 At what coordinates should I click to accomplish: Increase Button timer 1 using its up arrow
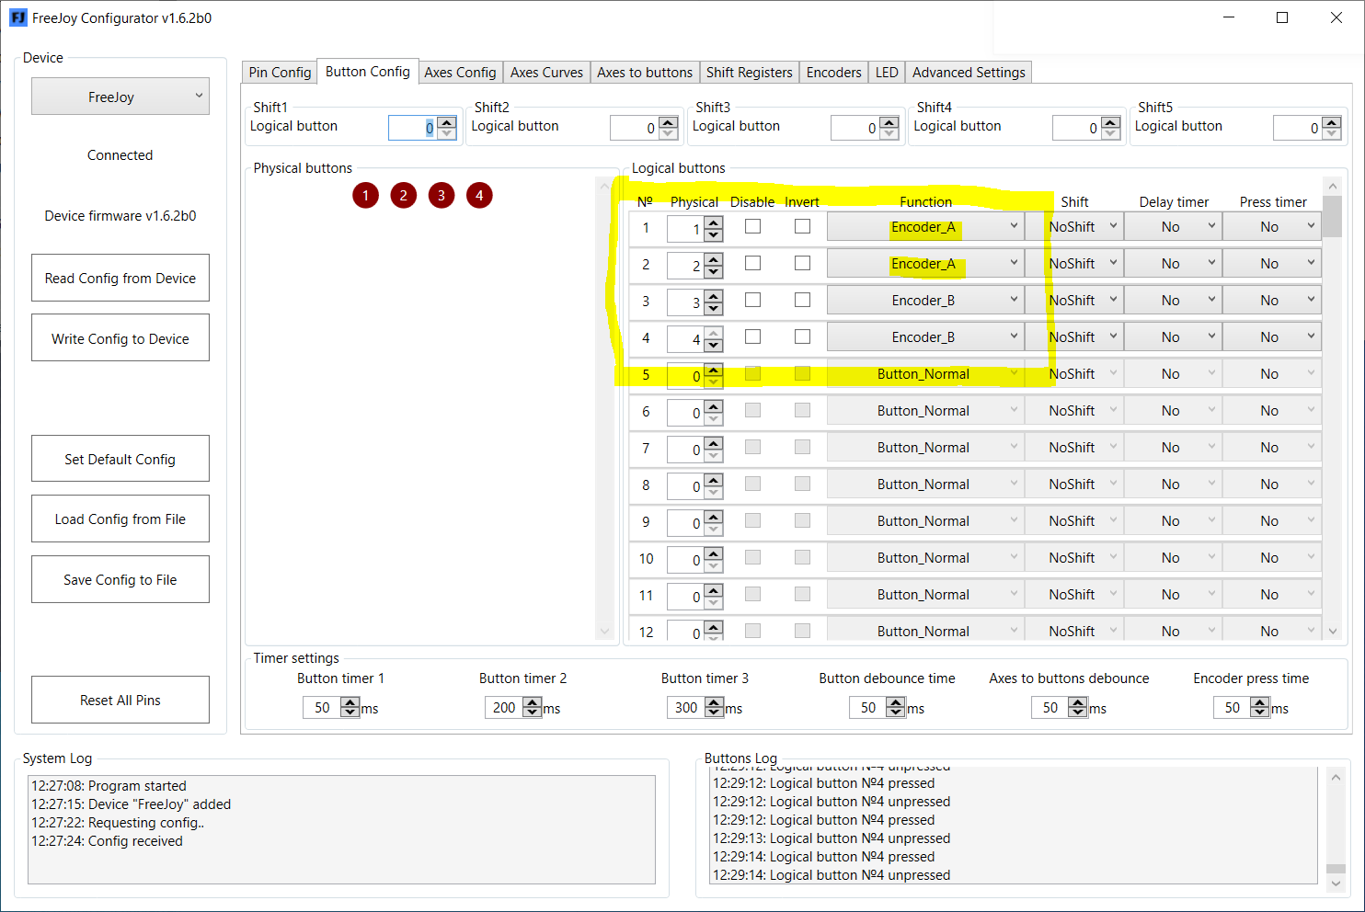[x=350, y=702]
